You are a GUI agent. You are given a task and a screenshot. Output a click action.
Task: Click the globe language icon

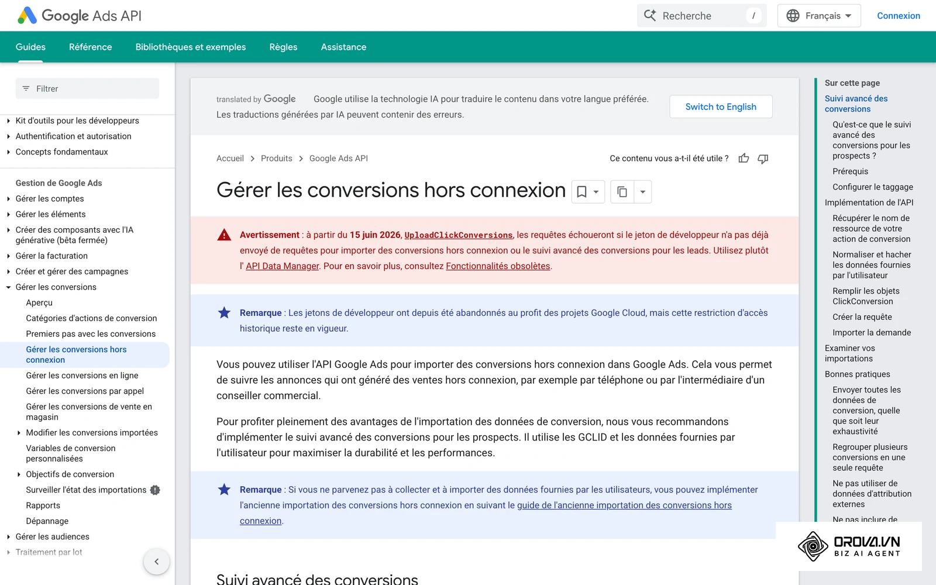pyautogui.click(x=793, y=16)
